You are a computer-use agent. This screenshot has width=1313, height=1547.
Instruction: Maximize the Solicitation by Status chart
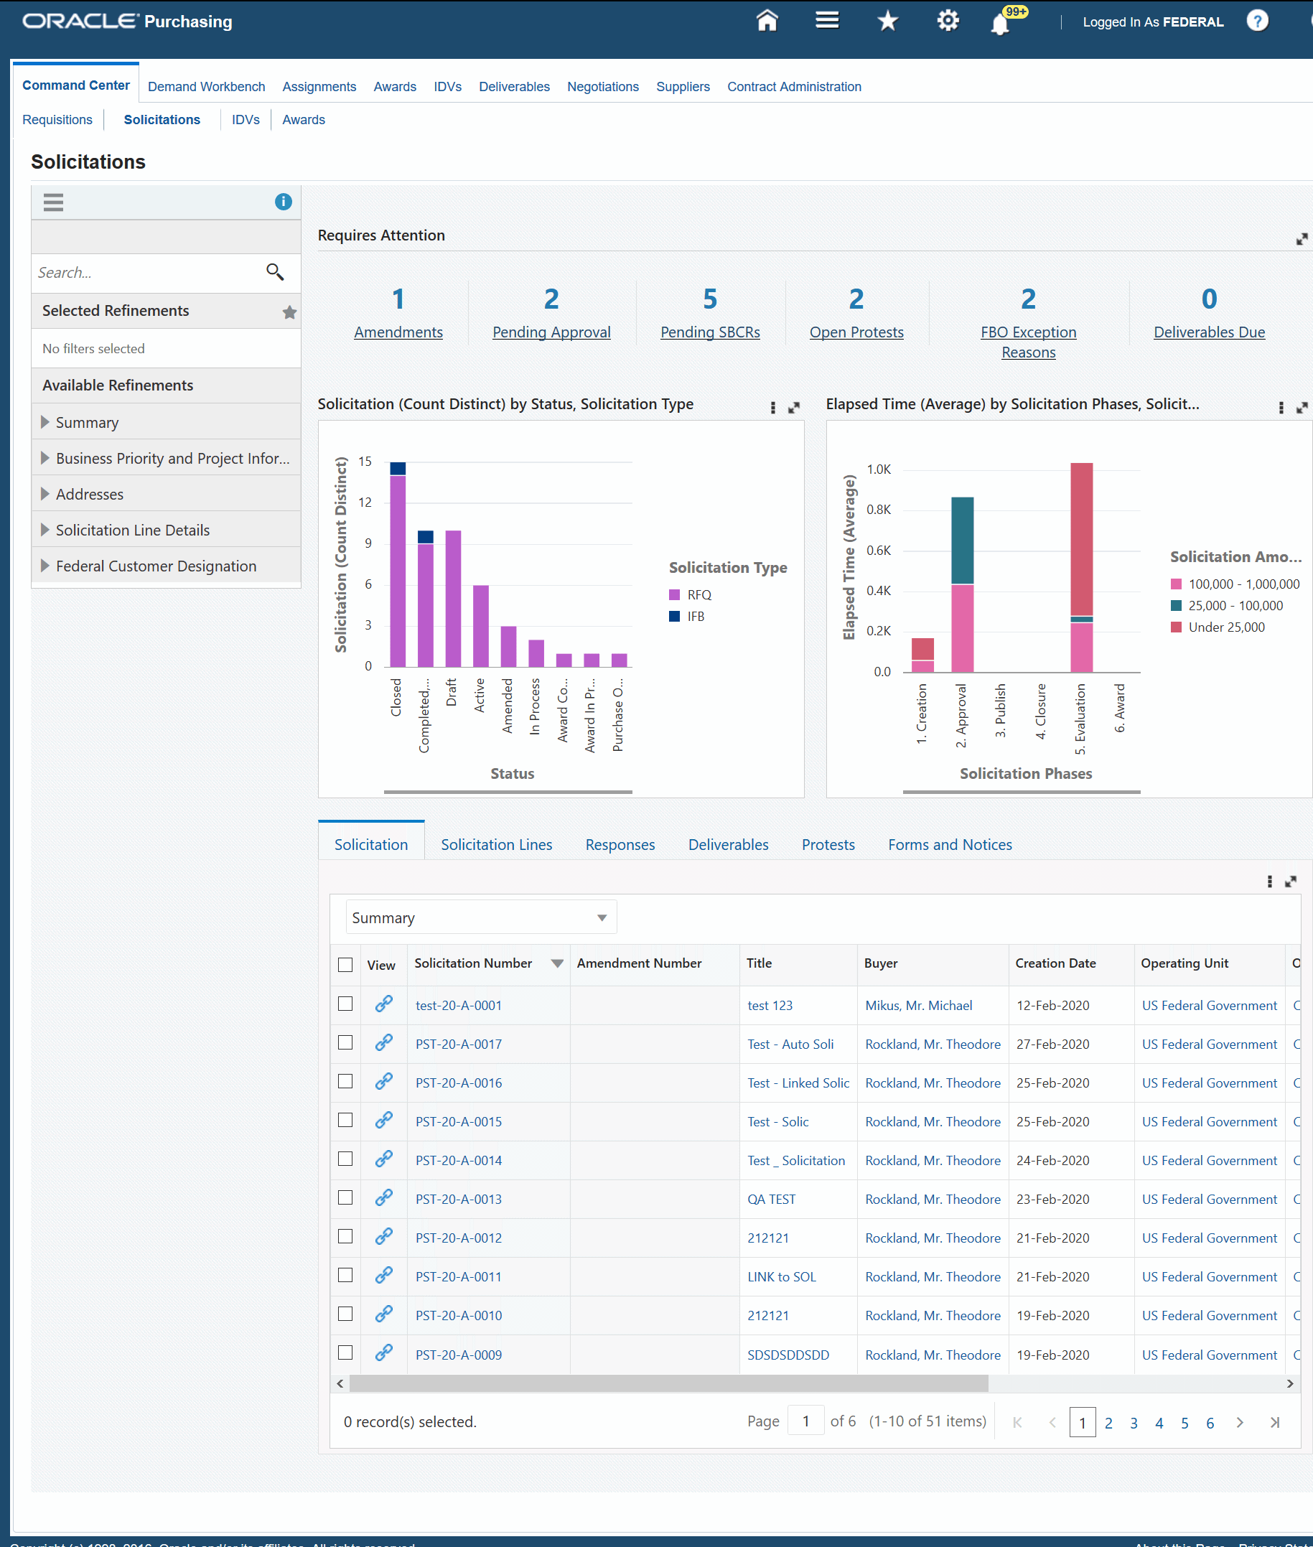coord(794,408)
